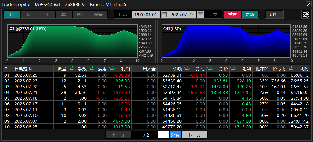Toggle sort icon beside 耗时 column

click(290, 69)
